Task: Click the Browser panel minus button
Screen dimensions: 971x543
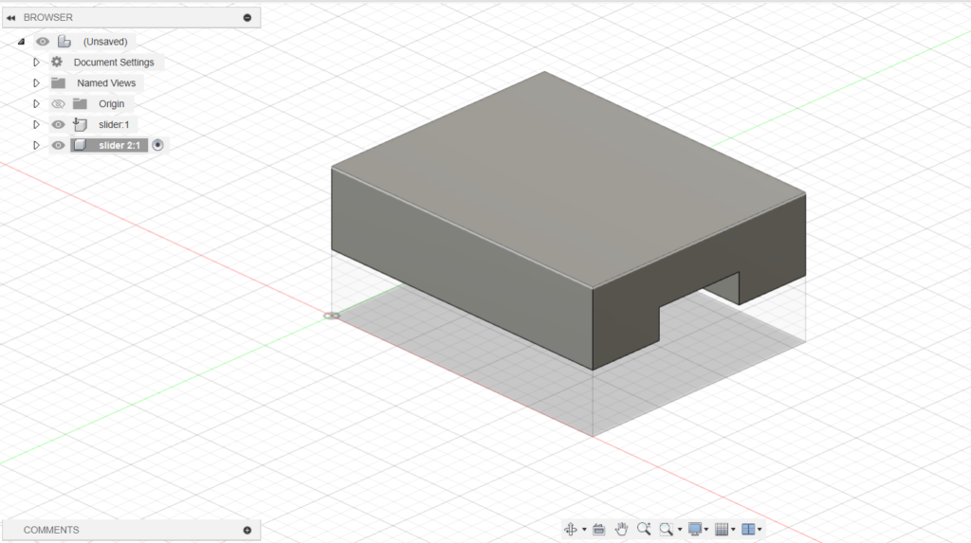Action: 247,17
